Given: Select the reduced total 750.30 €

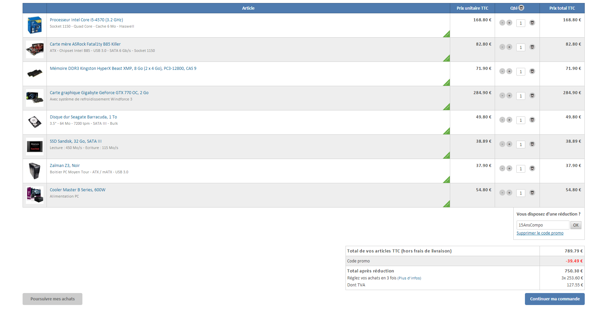Looking at the screenshot, I should click(574, 271).
